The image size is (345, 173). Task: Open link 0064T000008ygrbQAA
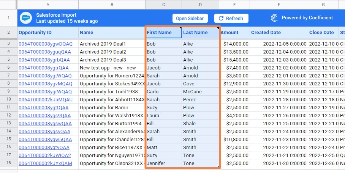tap(44, 60)
